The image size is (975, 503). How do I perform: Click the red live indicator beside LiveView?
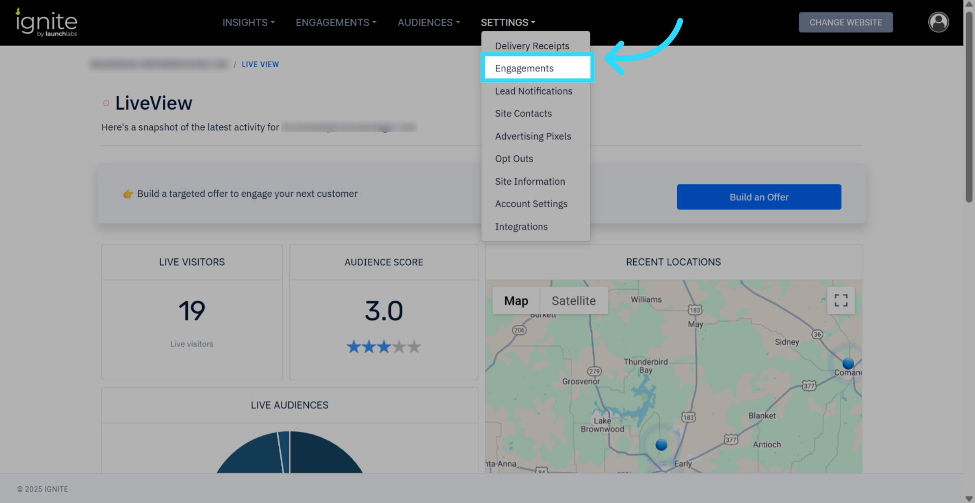pos(106,103)
